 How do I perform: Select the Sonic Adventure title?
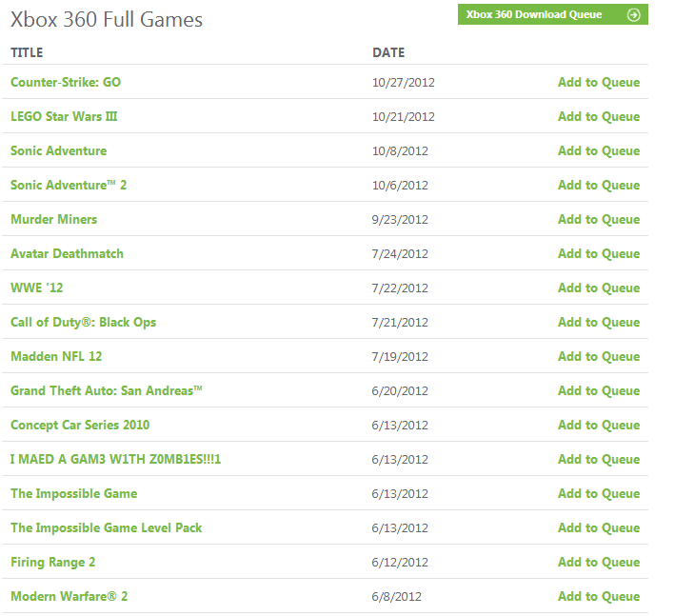pos(58,150)
